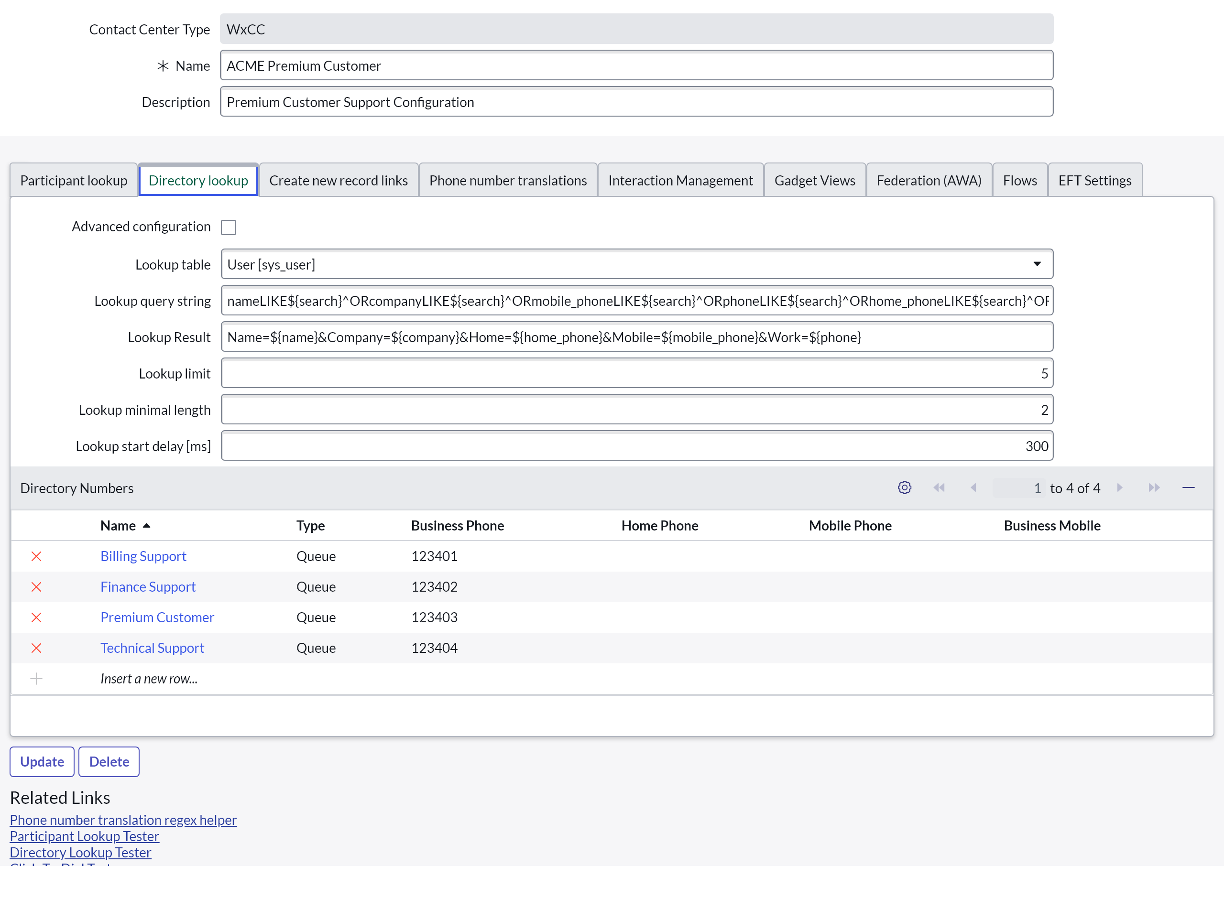1224x909 pixels.
Task: Open the Finance Support record
Action: 148,587
